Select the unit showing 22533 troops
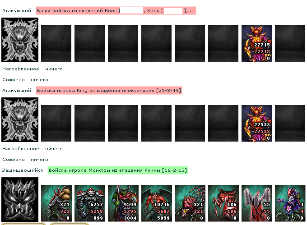This screenshot has width=307, height=225. 257,124
